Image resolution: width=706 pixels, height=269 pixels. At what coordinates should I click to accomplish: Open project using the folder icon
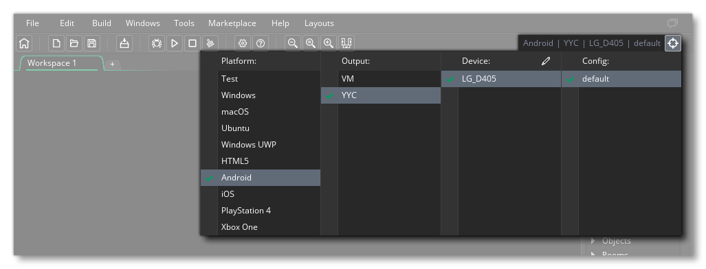pyautogui.click(x=74, y=43)
